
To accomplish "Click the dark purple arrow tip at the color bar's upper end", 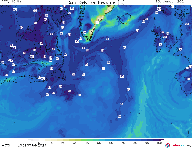I will [x=162, y=140].
